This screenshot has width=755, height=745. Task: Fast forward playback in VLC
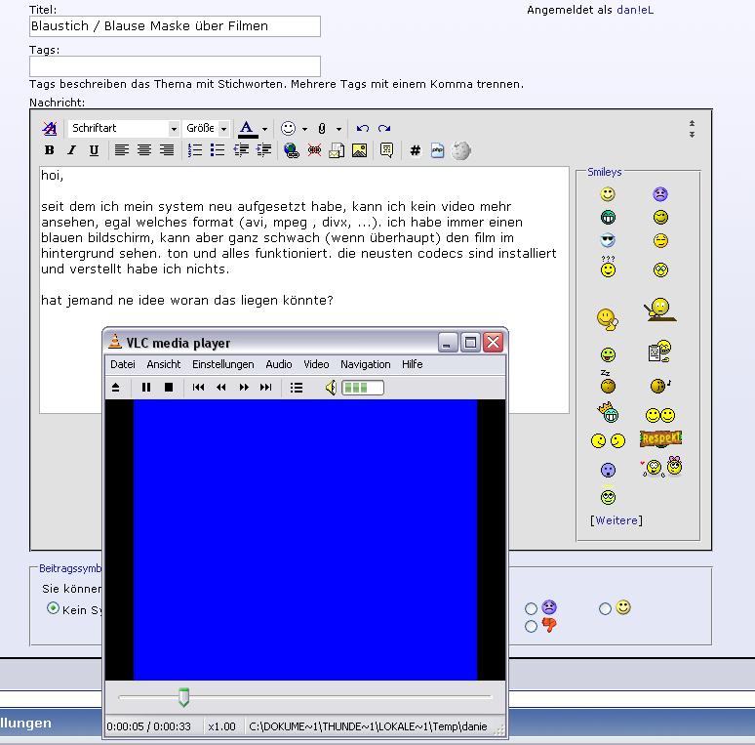tap(244, 388)
